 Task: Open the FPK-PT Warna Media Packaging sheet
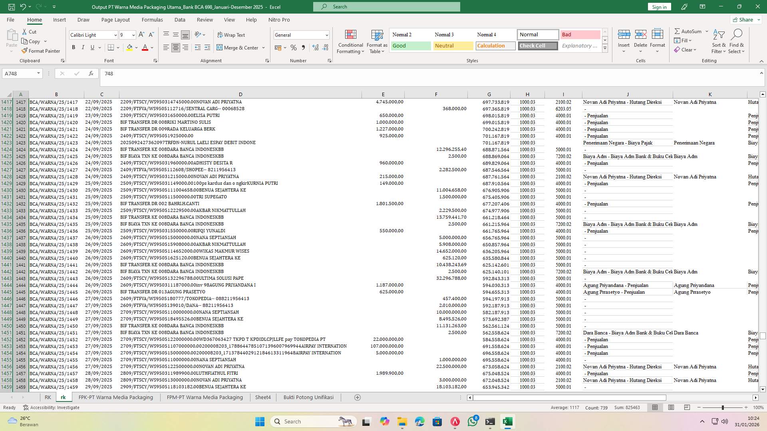point(115,397)
